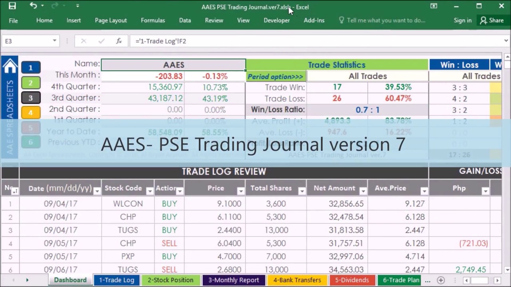The image size is (511, 287).
Task: Click the Save icon in quick access toolbar
Action: [12, 6]
